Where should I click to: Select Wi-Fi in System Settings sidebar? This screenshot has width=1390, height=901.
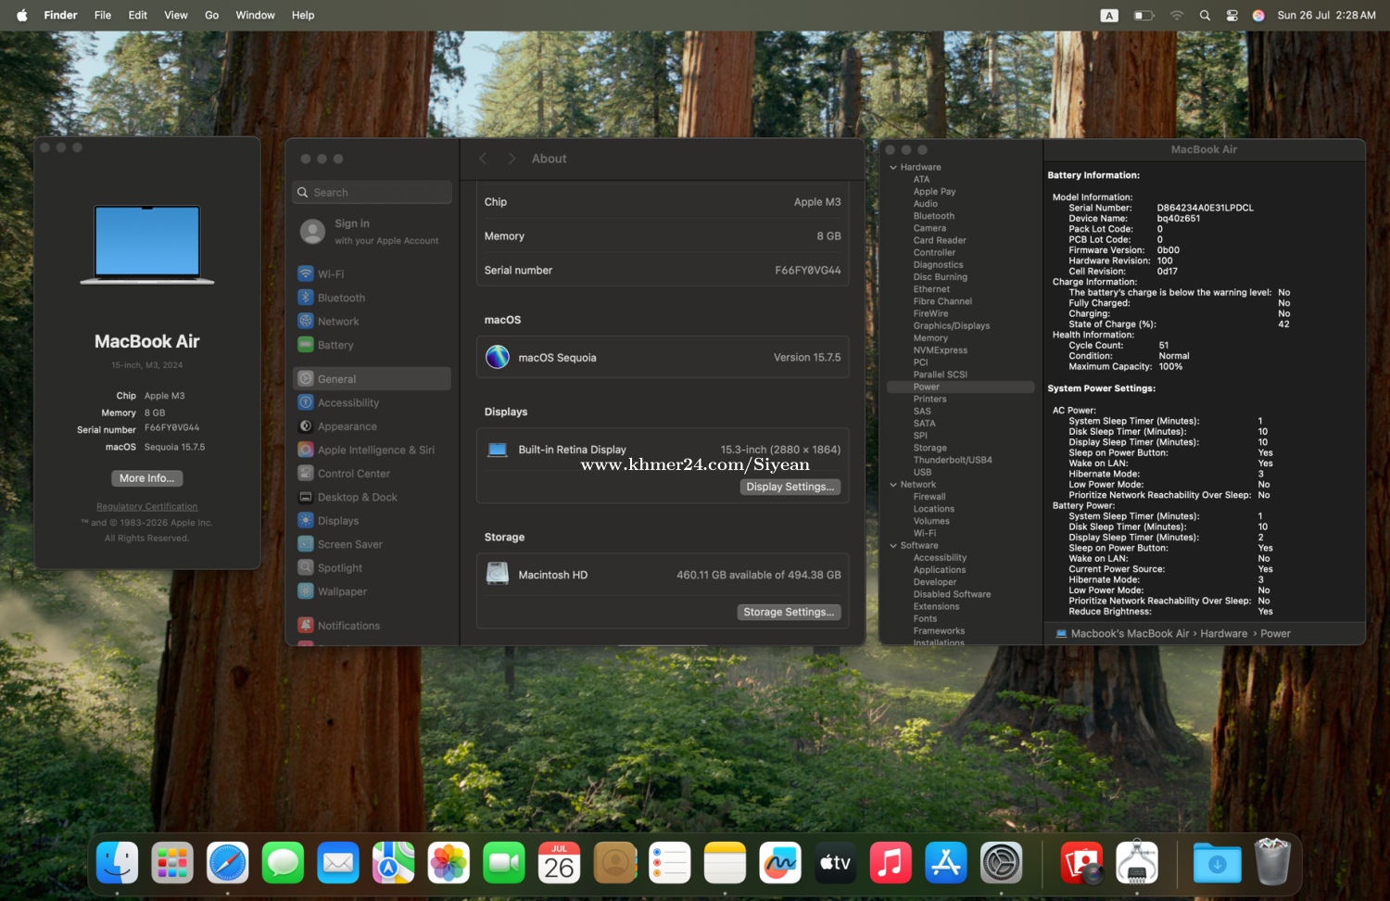(372, 274)
